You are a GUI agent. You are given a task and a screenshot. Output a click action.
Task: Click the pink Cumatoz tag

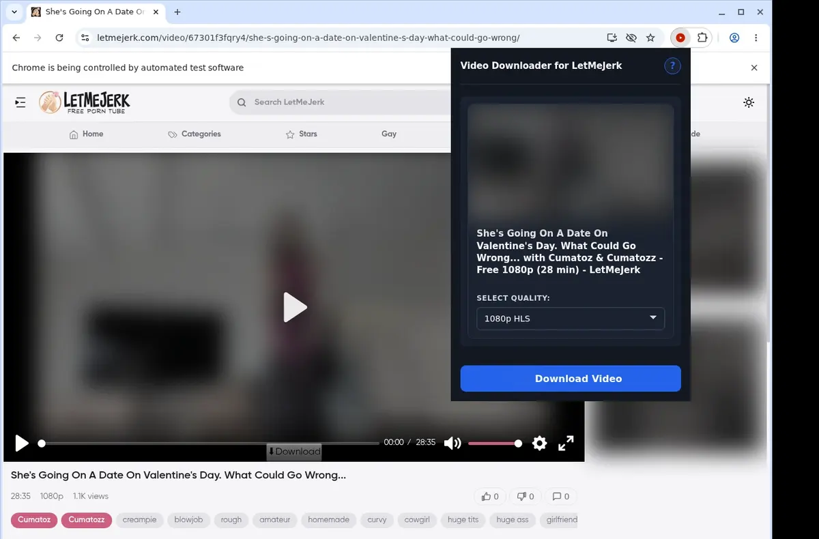pos(34,520)
